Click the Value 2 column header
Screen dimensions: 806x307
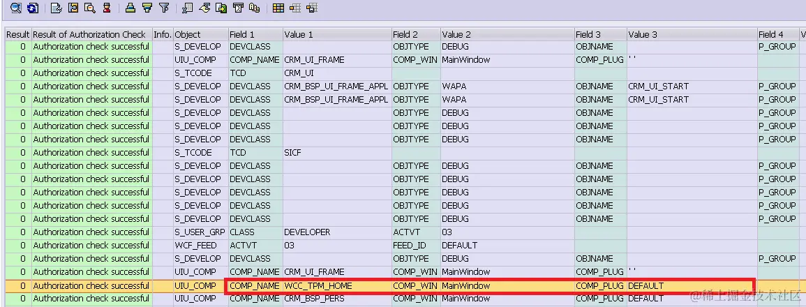[x=507, y=34]
